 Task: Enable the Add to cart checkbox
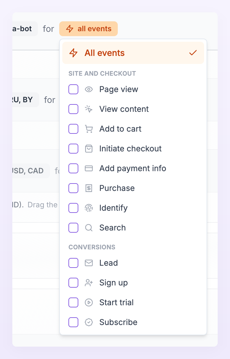click(73, 129)
